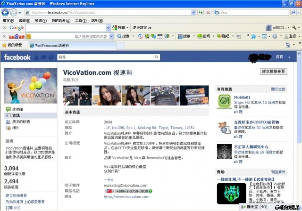
Task: Click the Baidu 空间 toolbar icon
Action: [203, 36]
